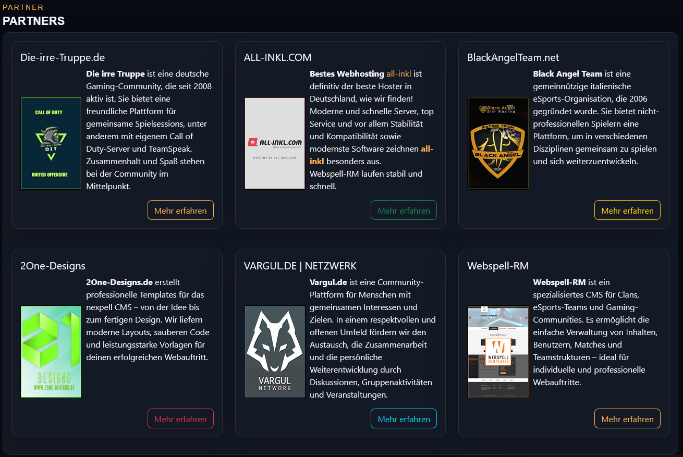Click the bold "Black Angel Team" text
Screen dimensions: 683x457
pyautogui.click(x=567, y=74)
